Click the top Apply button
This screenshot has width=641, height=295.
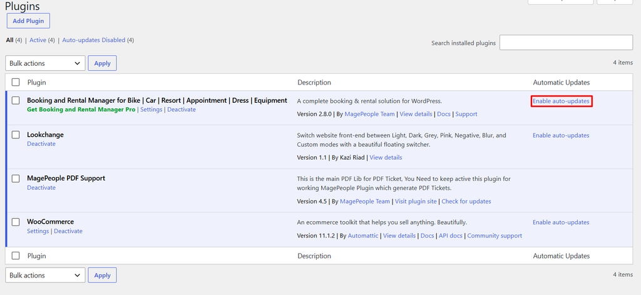102,63
